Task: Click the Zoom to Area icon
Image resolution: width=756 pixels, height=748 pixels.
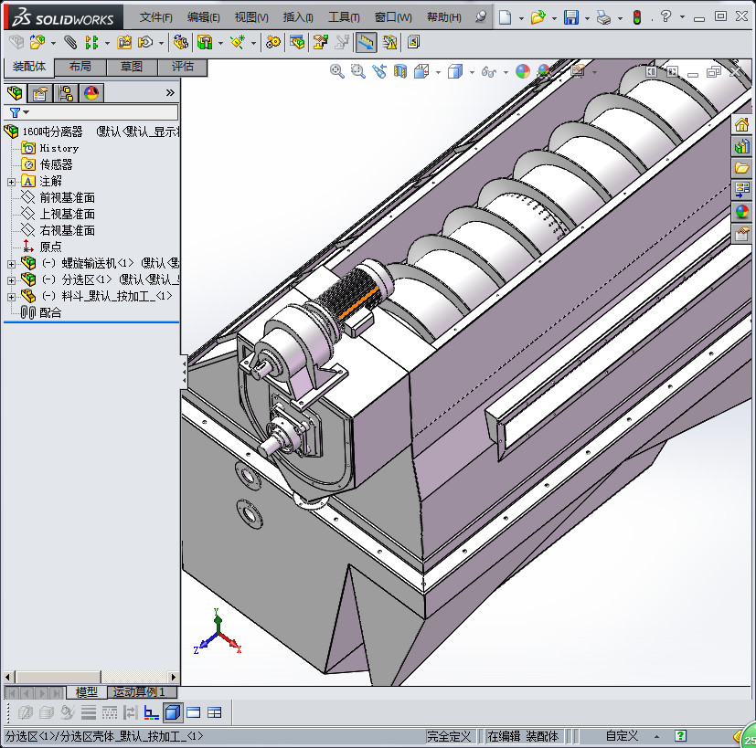Action: tap(357, 71)
